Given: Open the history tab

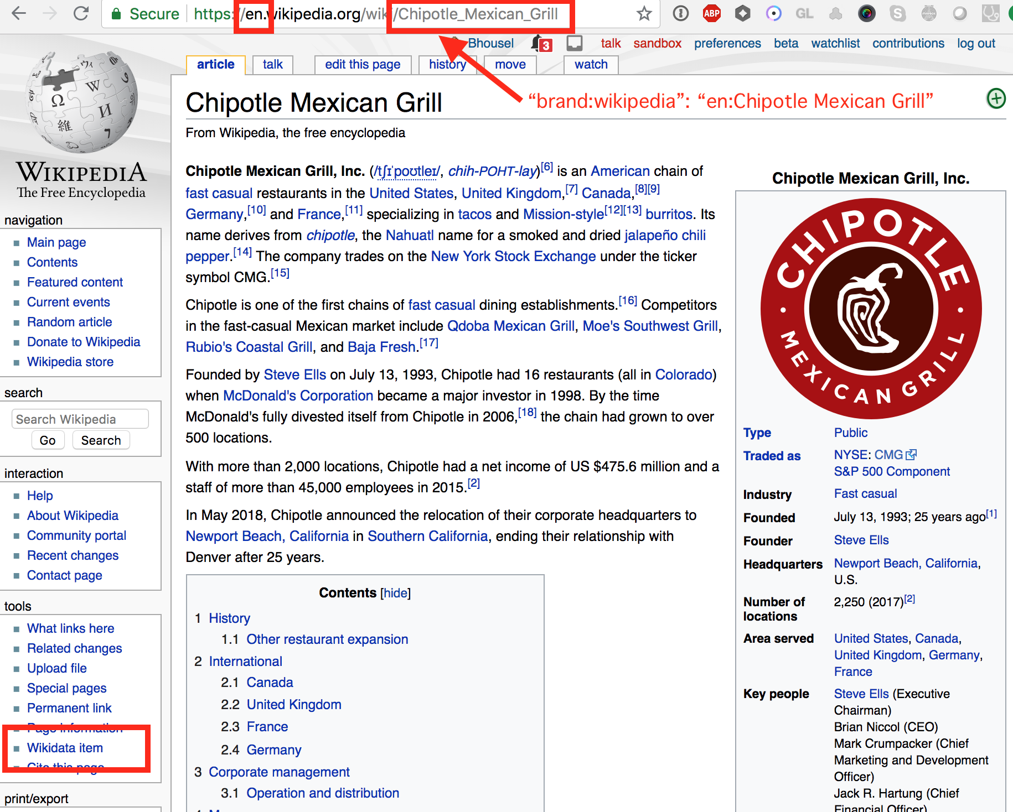Looking at the screenshot, I should pyautogui.click(x=447, y=65).
